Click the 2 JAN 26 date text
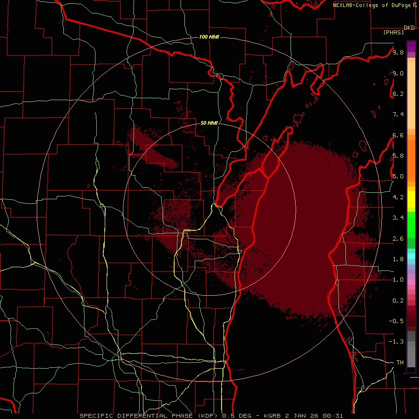 point(302,416)
